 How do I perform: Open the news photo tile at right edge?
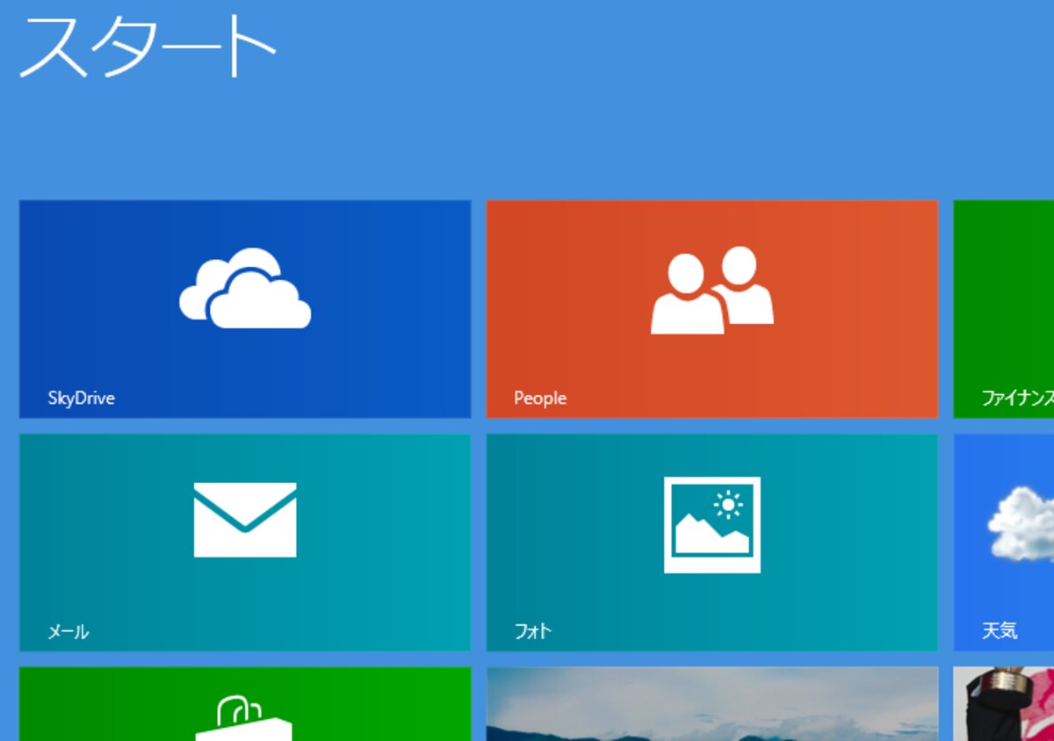click(x=1004, y=704)
